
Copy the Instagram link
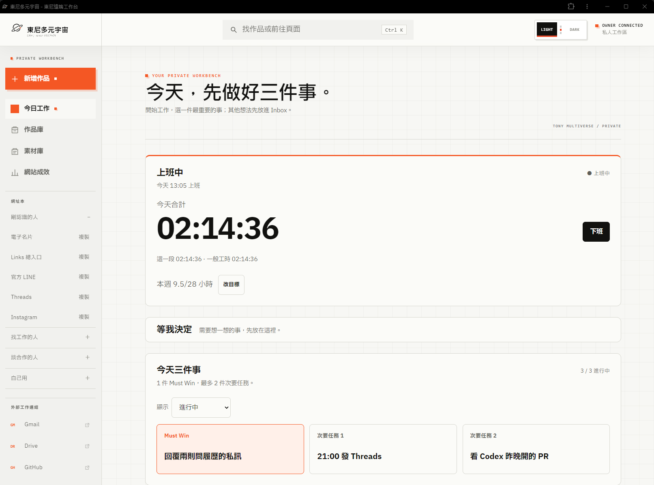[x=84, y=317]
